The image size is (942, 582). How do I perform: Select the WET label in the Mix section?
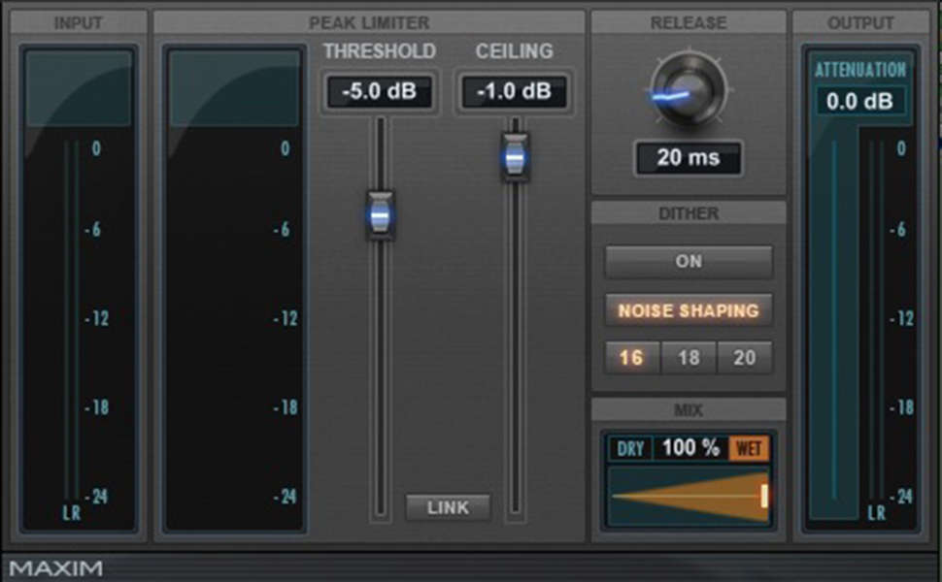pos(750,448)
